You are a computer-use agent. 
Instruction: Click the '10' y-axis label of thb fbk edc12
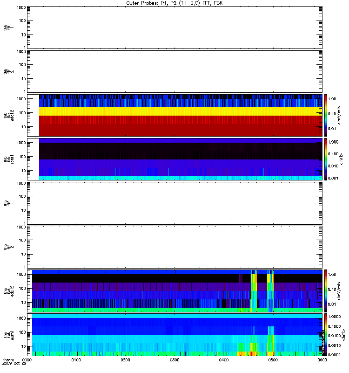coord(24,127)
